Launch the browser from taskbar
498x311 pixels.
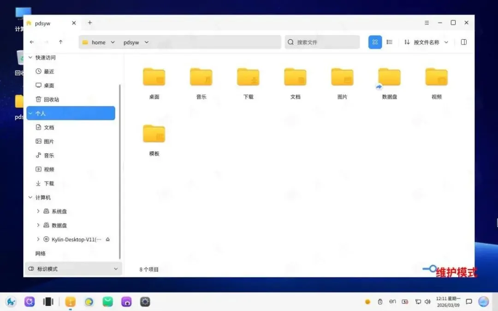tap(89, 301)
